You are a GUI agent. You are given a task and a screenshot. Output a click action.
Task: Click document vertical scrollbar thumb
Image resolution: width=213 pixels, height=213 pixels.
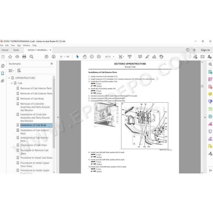[x=202, y=86]
